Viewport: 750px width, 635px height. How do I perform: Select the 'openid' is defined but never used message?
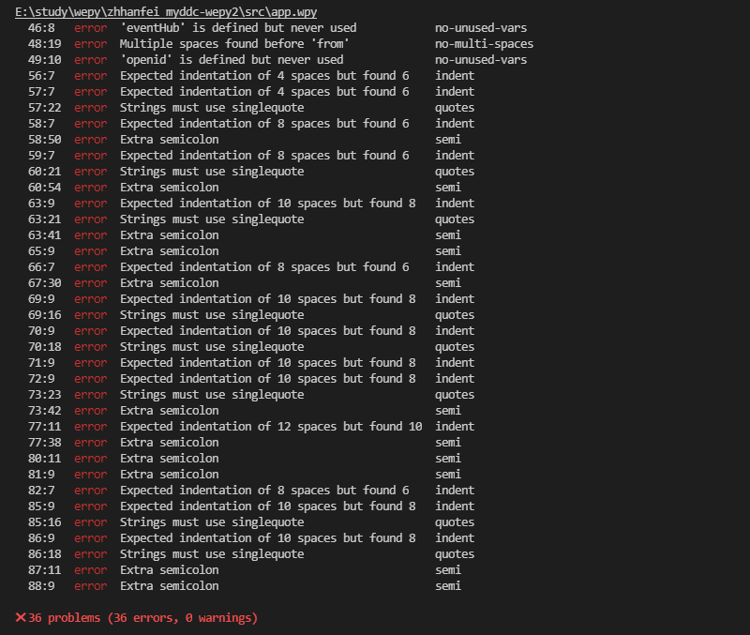[232, 60]
